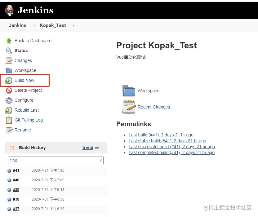Click the Project Kopak_Test heading
The image size is (258, 217).
(157, 46)
